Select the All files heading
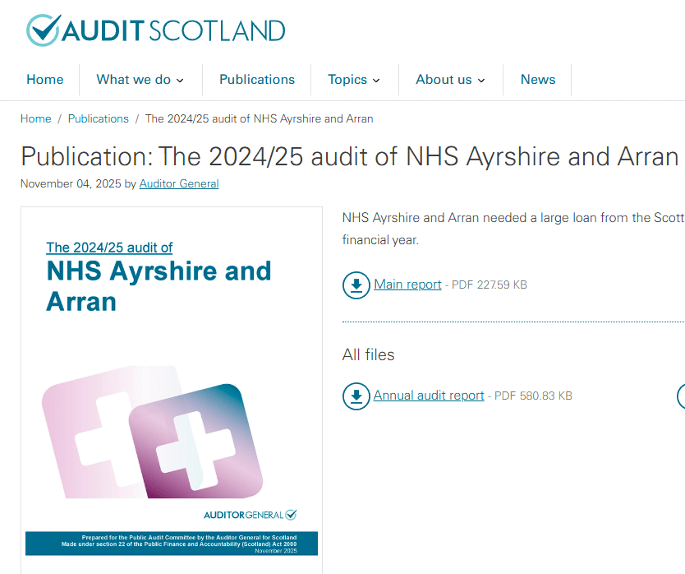Viewport: 685px width, 574px height. (x=368, y=354)
